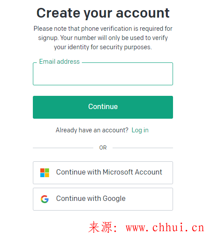The height and width of the screenshot is (233, 205).
Task: Click the green square of Microsoft logo
Action: [47, 171]
